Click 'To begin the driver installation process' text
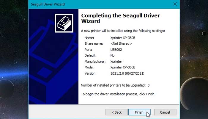 (x=118, y=94)
